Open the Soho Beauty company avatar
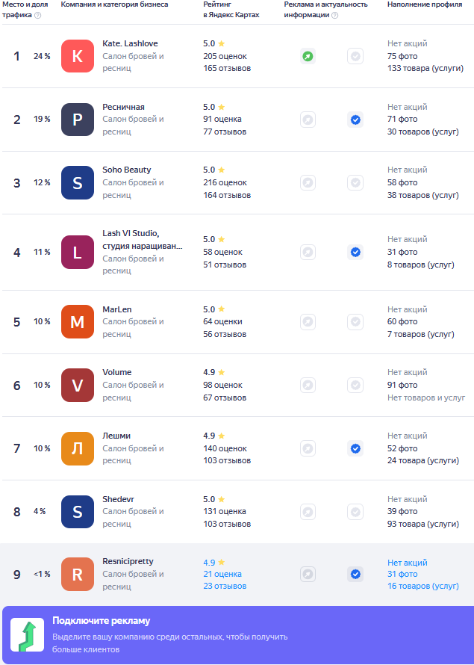474x665 pixels. [78, 182]
